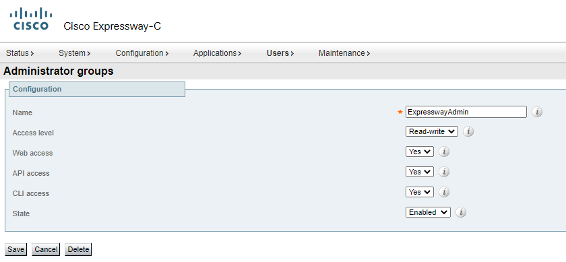Click in the Name input field

pos(466,112)
